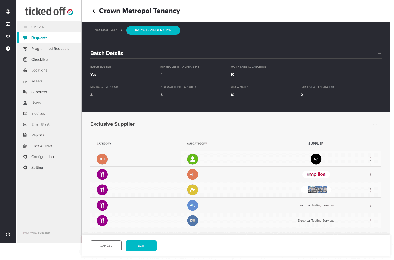394x260 pixels.
Task: Click the handshake icon in the dark rail
Action: coord(8,36)
